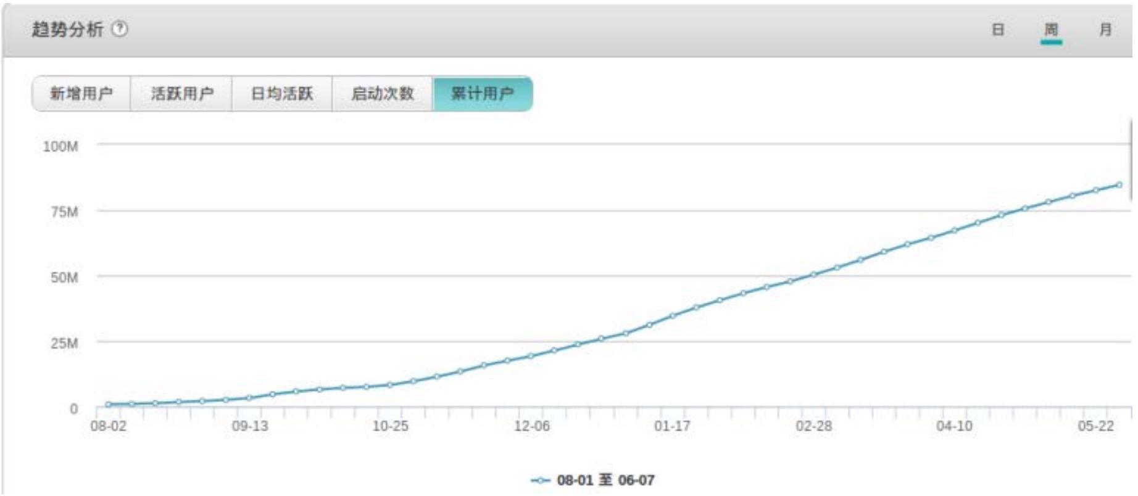The image size is (1138, 496).
Task: Switch granularity to 周 (week)
Action: click(x=1051, y=30)
